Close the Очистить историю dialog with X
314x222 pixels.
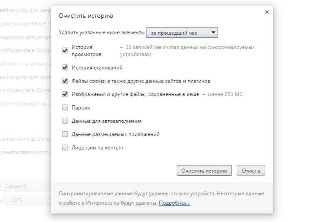[x=267, y=12]
